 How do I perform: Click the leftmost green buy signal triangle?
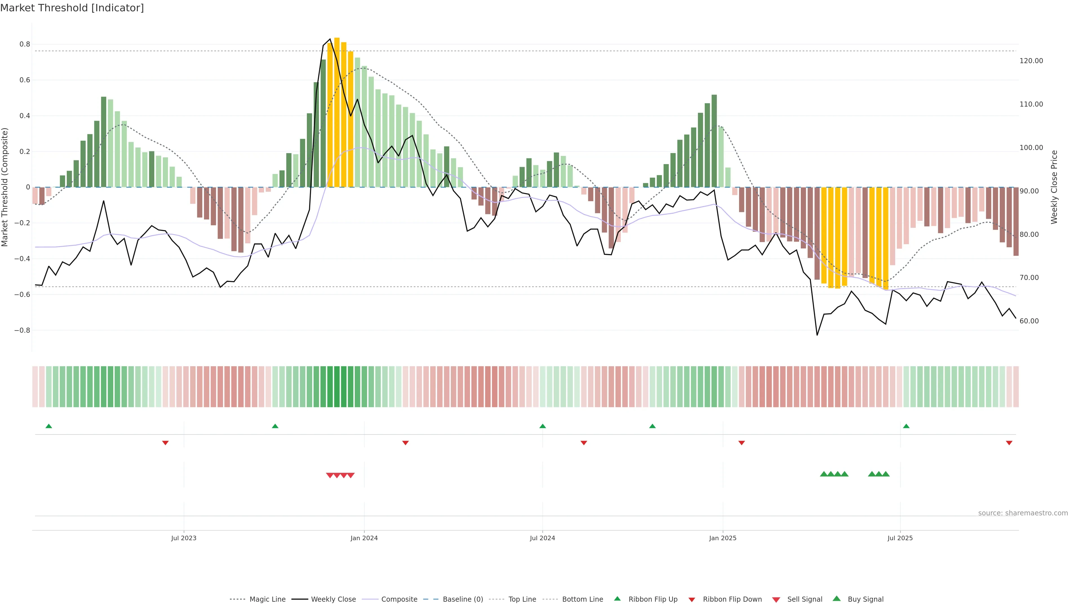(x=824, y=474)
